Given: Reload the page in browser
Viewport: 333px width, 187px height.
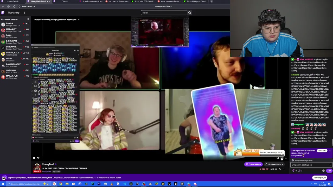Looking at the screenshot, I should [x=14, y=6].
